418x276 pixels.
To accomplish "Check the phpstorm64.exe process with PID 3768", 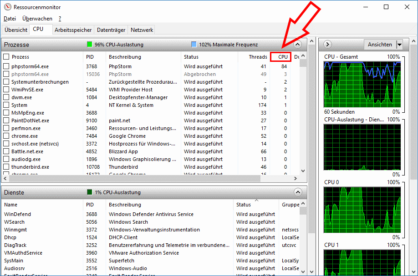I will tap(6, 66).
